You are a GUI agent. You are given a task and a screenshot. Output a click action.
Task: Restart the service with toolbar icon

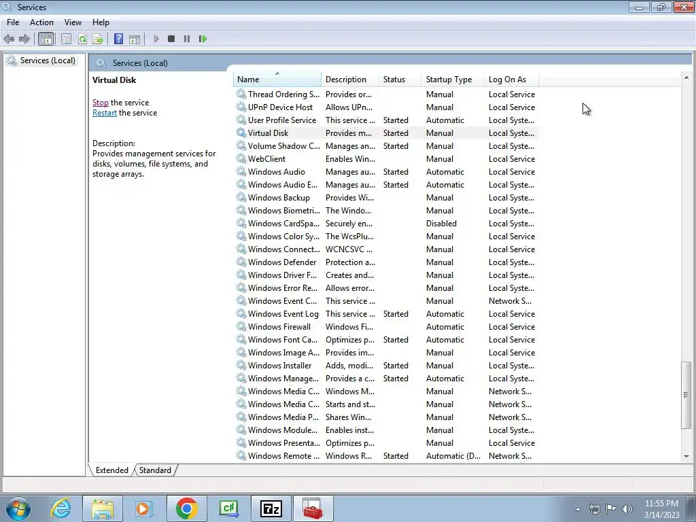point(203,39)
